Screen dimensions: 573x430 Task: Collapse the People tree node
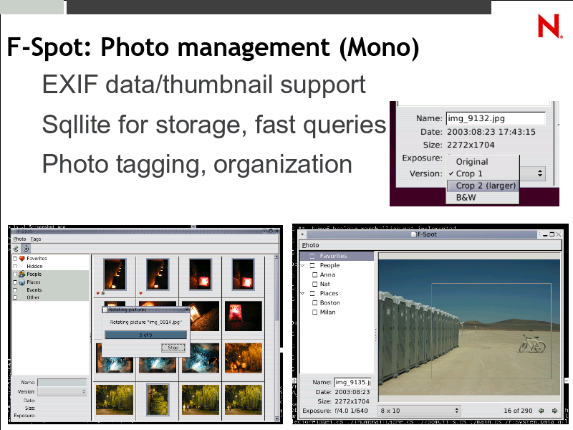(x=302, y=265)
